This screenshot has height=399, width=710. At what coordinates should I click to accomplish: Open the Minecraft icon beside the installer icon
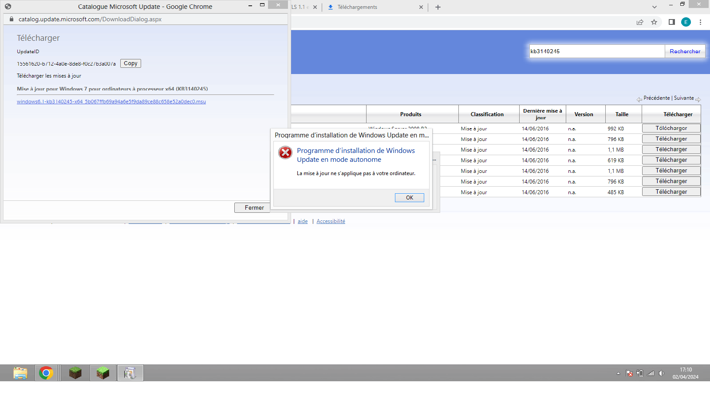[x=103, y=373]
